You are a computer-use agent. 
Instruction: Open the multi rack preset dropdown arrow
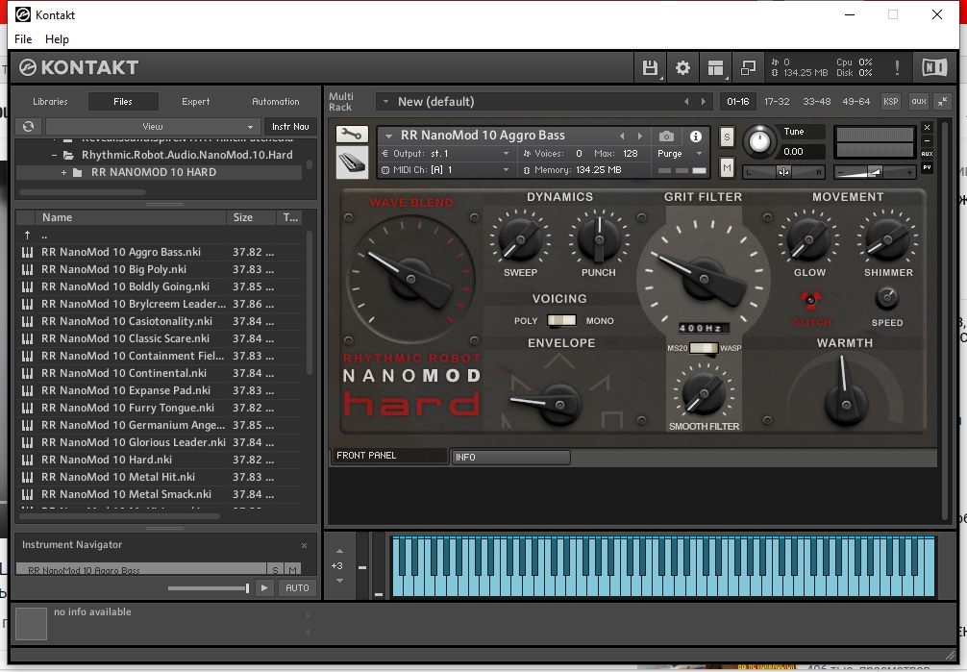click(x=385, y=101)
